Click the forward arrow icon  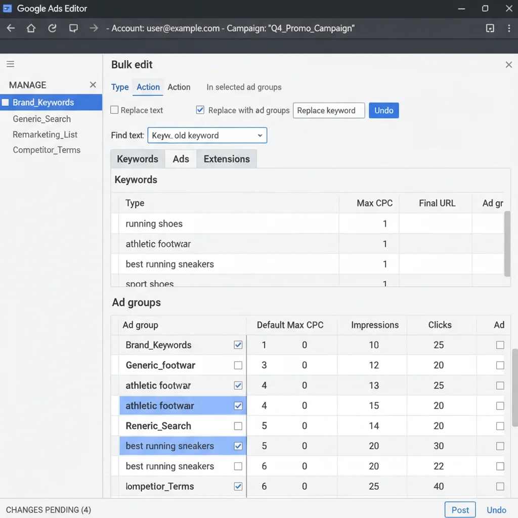(94, 28)
